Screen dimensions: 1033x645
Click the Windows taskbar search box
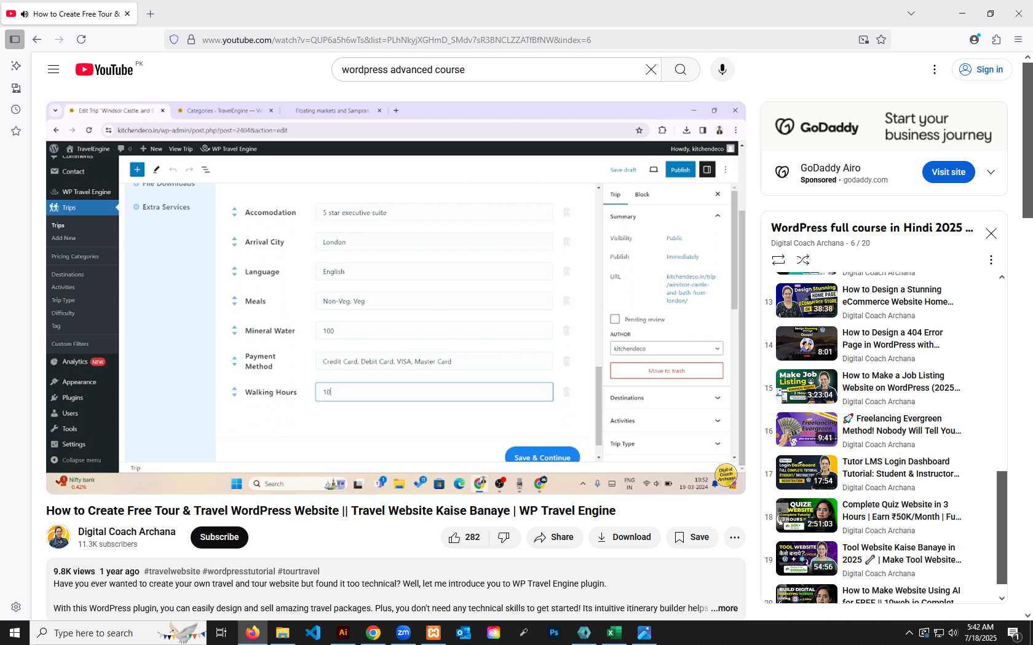pos(118,633)
